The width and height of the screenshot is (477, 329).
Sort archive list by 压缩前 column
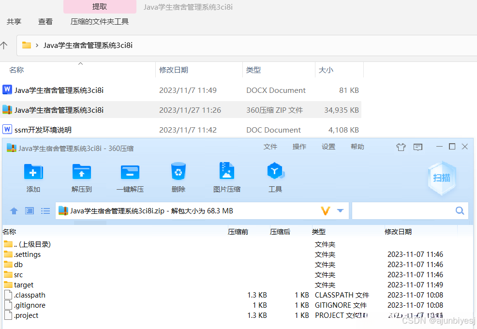pyautogui.click(x=238, y=232)
